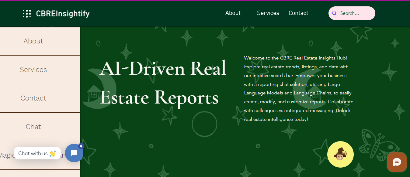
Task: Open the brown chat support button
Action: pyautogui.click(x=397, y=162)
